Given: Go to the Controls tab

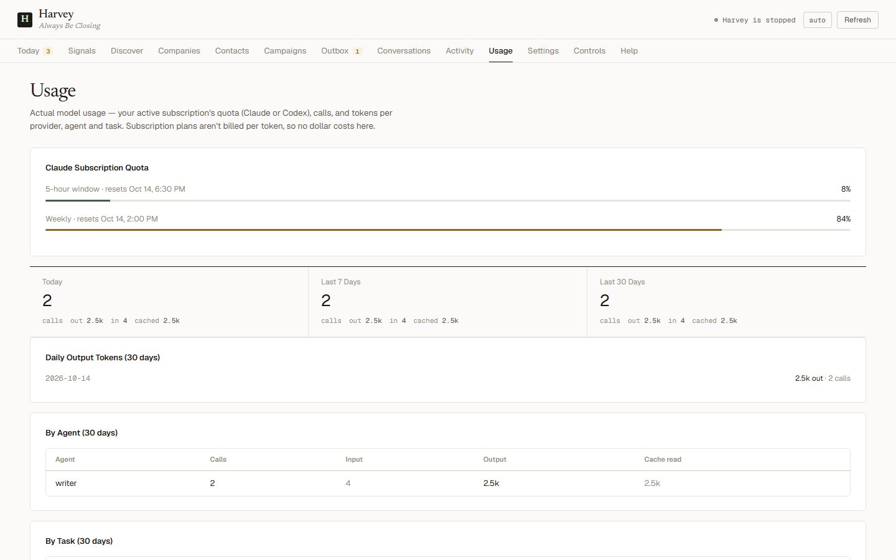Looking at the screenshot, I should pos(589,51).
